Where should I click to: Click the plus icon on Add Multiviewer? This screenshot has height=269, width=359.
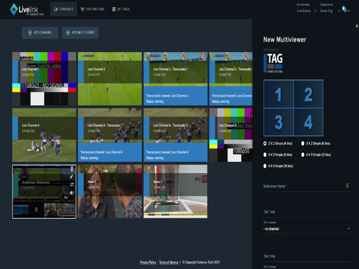(68, 33)
